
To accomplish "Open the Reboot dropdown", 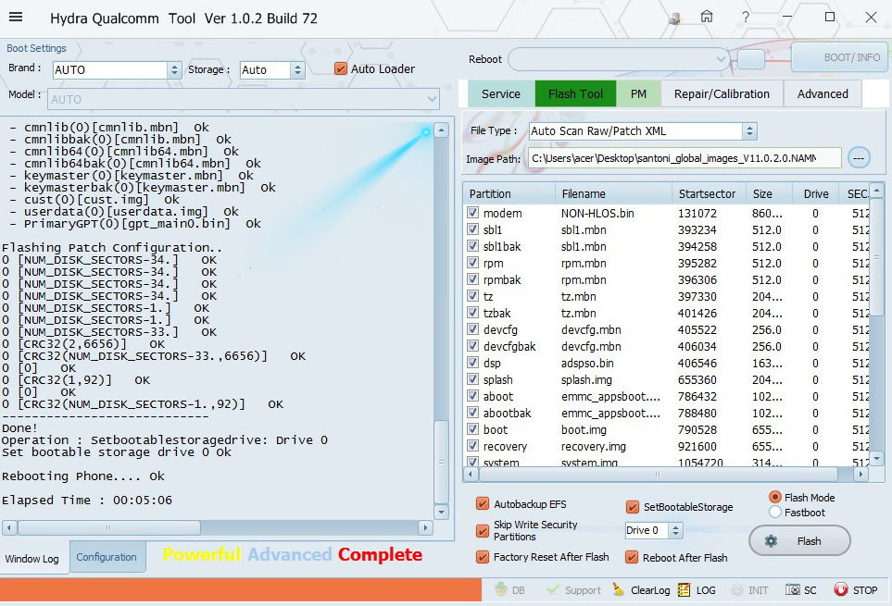I will (x=721, y=59).
